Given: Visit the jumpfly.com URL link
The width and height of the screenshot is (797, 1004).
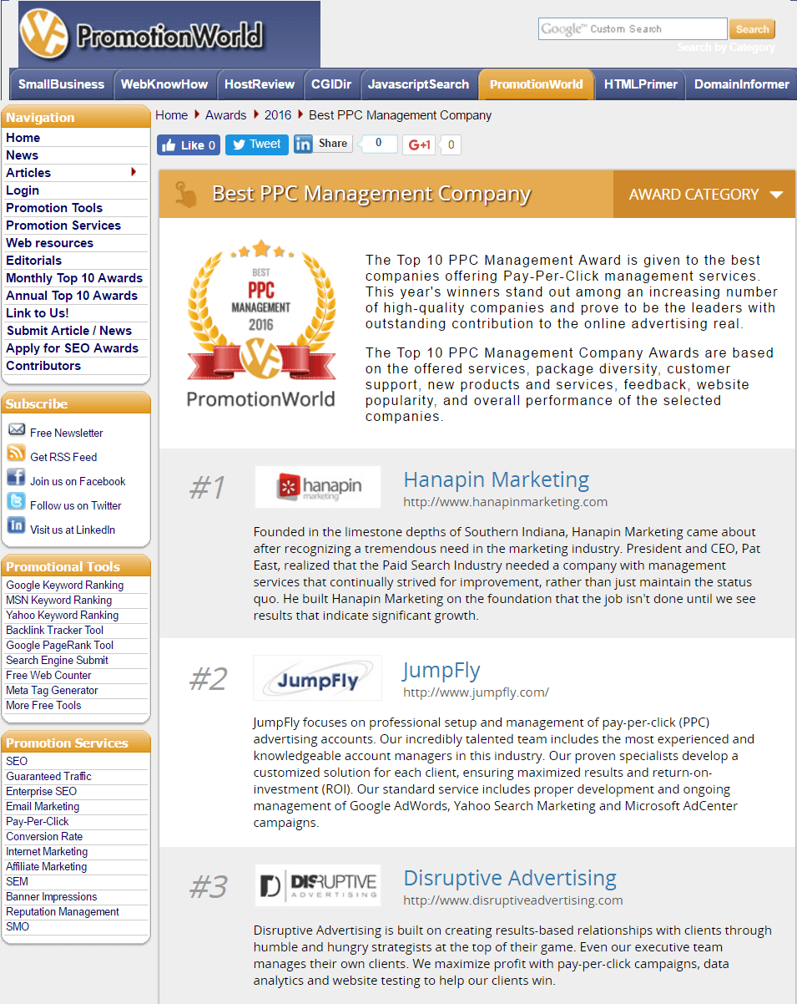Looking at the screenshot, I should click(477, 692).
